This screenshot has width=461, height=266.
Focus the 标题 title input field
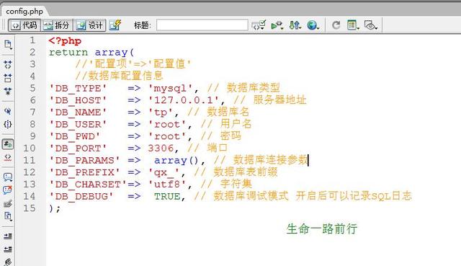pyautogui.click(x=202, y=25)
